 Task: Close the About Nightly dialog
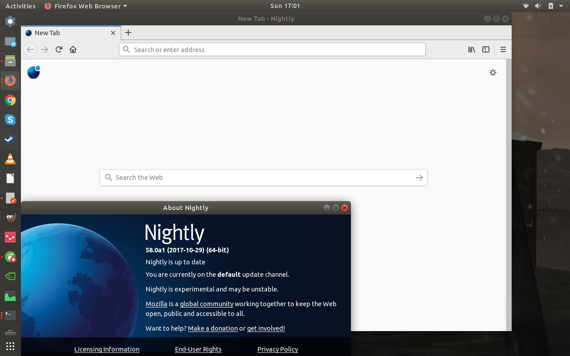click(345, 208)
